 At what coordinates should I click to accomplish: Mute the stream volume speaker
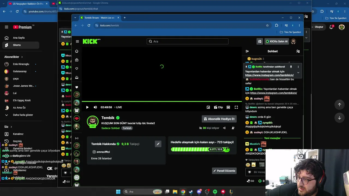coord(95,107)
